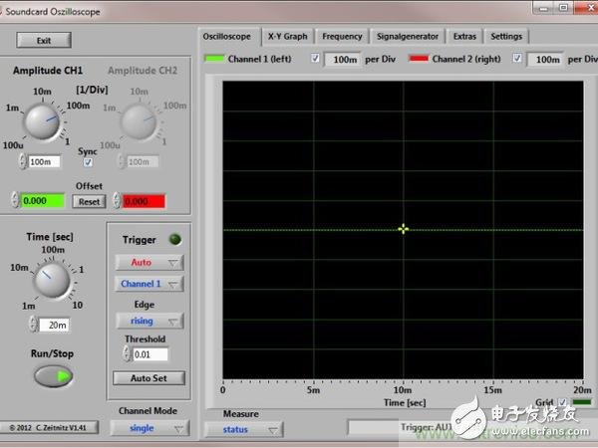Viewport: 598px width, 448px height.
Task: Switch to the X-Y Graph tab
Action: coord(287,36)
